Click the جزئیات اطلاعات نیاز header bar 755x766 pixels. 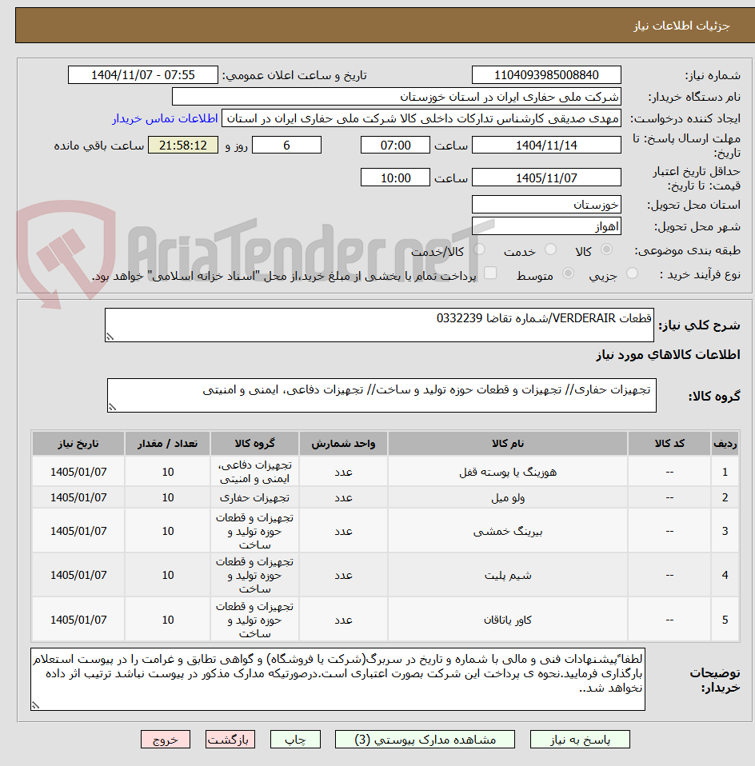pos(377,25)
